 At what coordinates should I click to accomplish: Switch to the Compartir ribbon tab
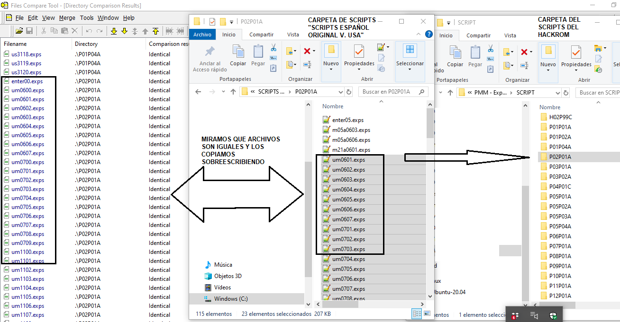[x=261, y=34]
